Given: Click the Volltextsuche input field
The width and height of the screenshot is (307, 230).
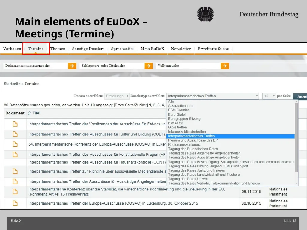Looking at the screenshot, I should click(x=188, y=66).
